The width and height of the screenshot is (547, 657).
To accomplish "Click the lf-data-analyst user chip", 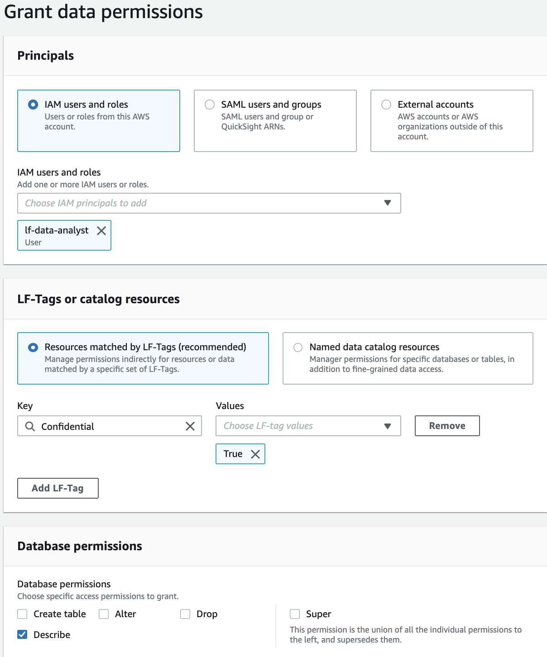I will 57,235.
